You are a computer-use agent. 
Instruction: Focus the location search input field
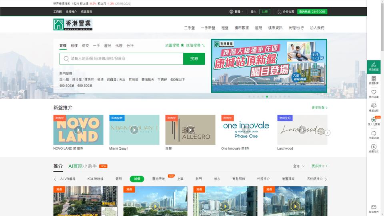pos(121,59)
